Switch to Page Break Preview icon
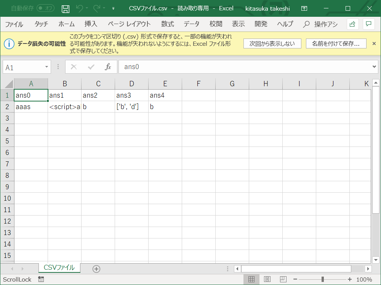The width and height of the screenshot is (381, 285). click(283, 279)
